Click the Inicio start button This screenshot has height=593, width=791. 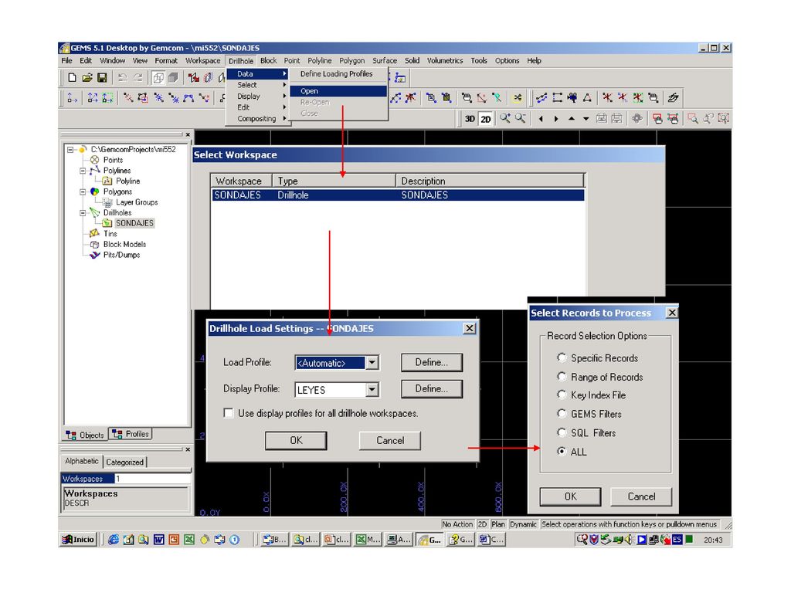[x=78, y=540]
